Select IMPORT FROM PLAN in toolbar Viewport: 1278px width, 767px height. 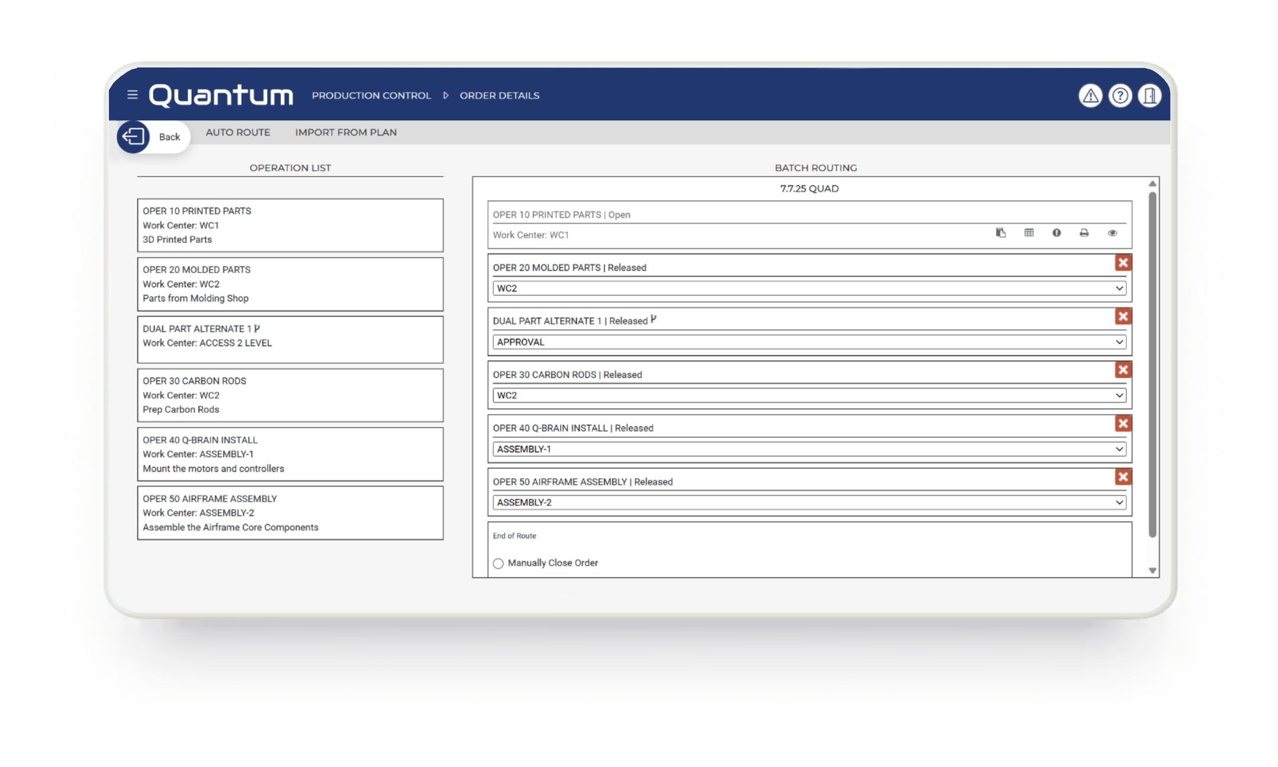(x=346, y=132)
